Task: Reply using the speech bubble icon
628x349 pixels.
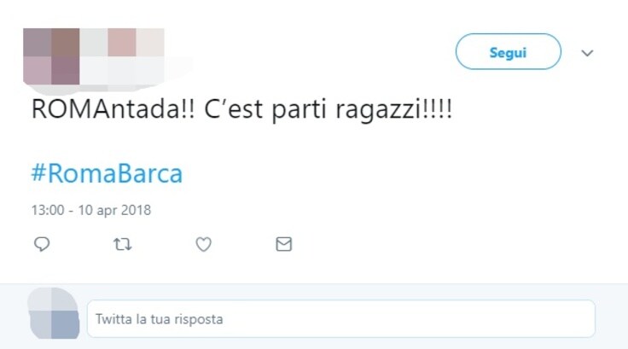Action: pos(42,244)
